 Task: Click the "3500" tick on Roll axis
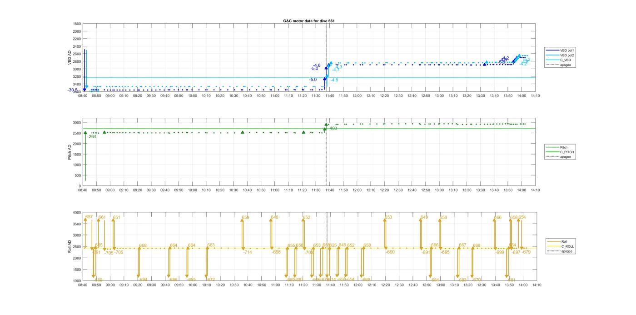point(77,224)
